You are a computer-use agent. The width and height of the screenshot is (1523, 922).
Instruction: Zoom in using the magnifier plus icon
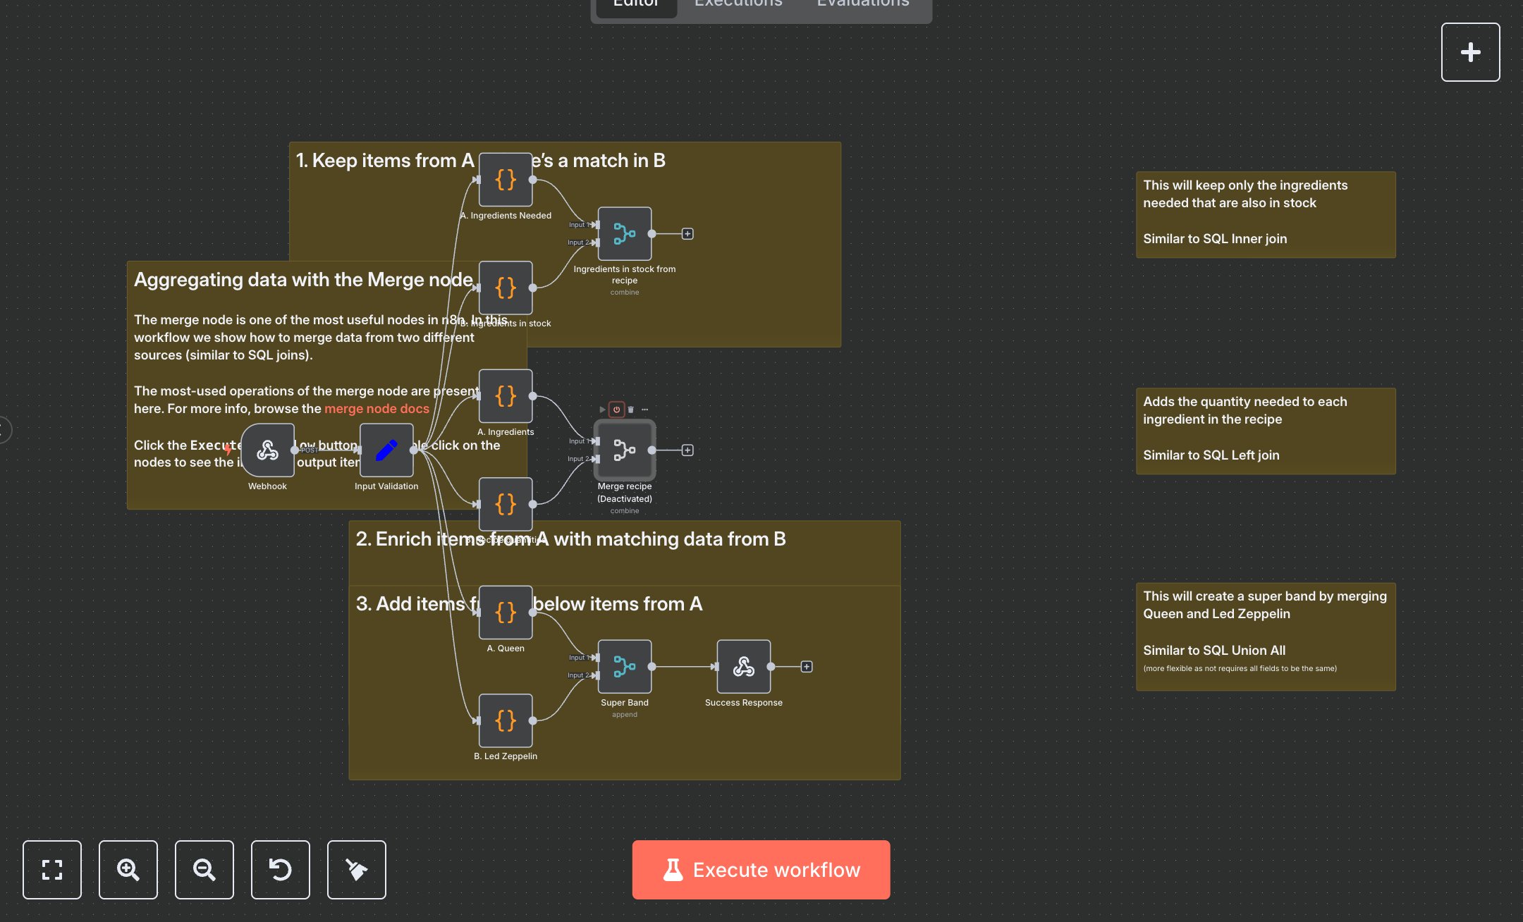coord(128,869)
